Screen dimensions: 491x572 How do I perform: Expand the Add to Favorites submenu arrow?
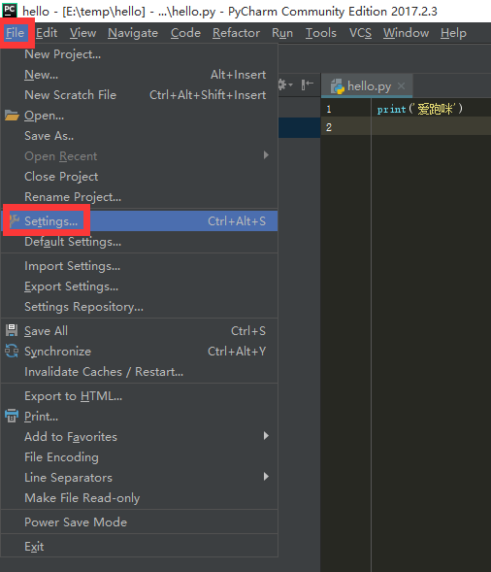tap(266, 436)
